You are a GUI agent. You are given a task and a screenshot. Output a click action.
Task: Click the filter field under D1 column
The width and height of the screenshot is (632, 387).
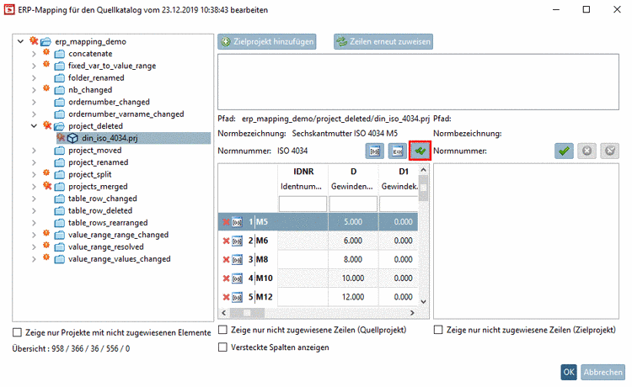pos(399,204)
